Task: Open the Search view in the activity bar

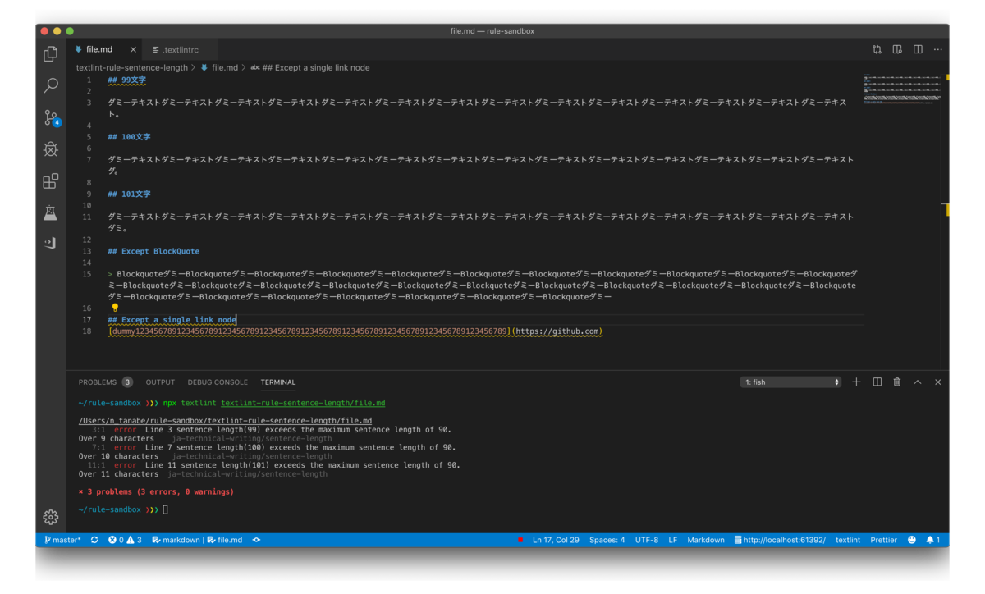Action: click(51, 85)
